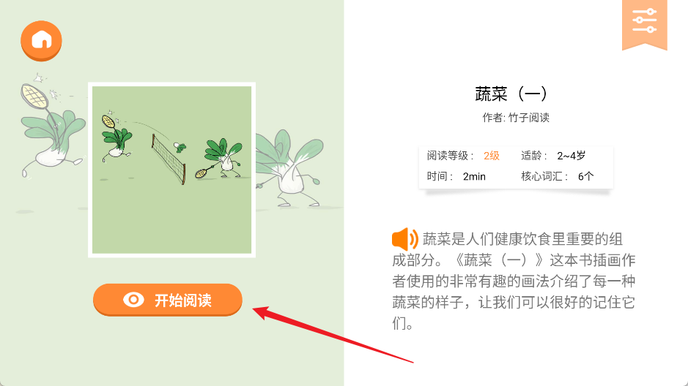Click the 核心词汇 6个 info
The width and height of the screenshot is (688, 386).
point(558,176)
